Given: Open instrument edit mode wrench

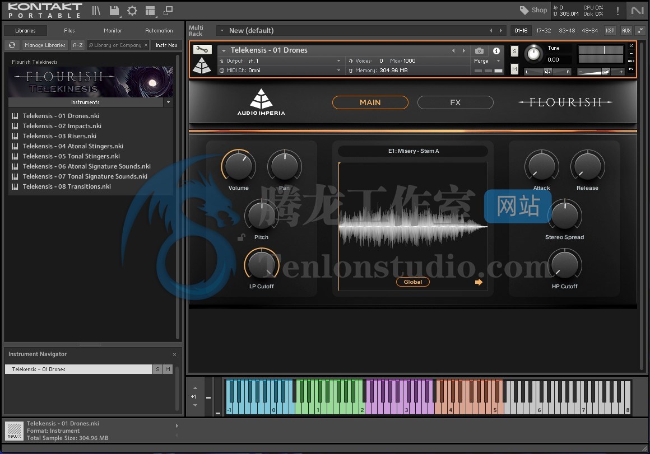Looking at the screenshot, I should (202, 50).
